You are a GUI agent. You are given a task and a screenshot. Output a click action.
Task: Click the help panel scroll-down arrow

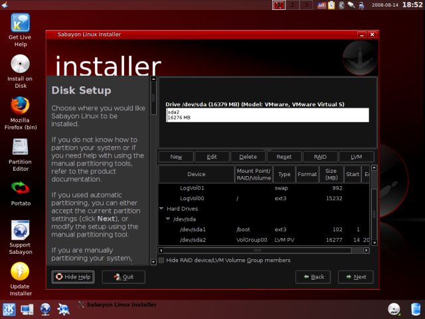[x=153, y=262]
